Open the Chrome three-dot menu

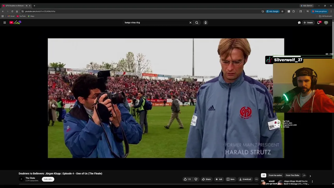[331, 11]
